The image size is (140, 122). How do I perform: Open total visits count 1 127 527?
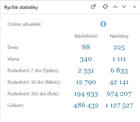pos(119,106)
